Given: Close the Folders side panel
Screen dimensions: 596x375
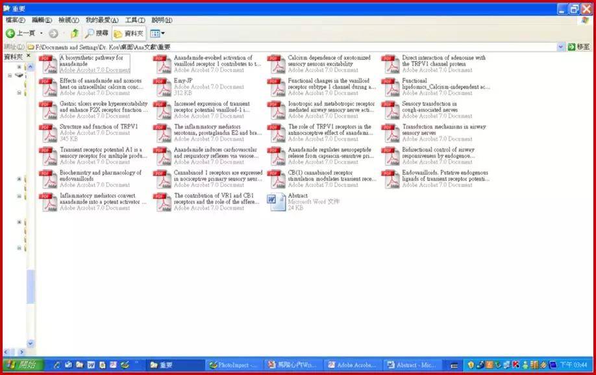Looking at the screenshot, I should pyautogui.click(x=29, y=57).
